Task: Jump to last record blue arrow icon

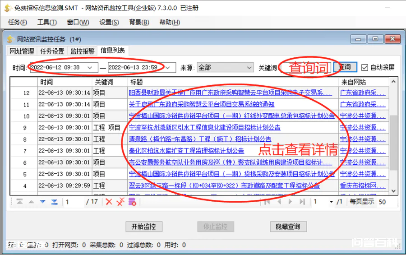Action: pos(55,202)
